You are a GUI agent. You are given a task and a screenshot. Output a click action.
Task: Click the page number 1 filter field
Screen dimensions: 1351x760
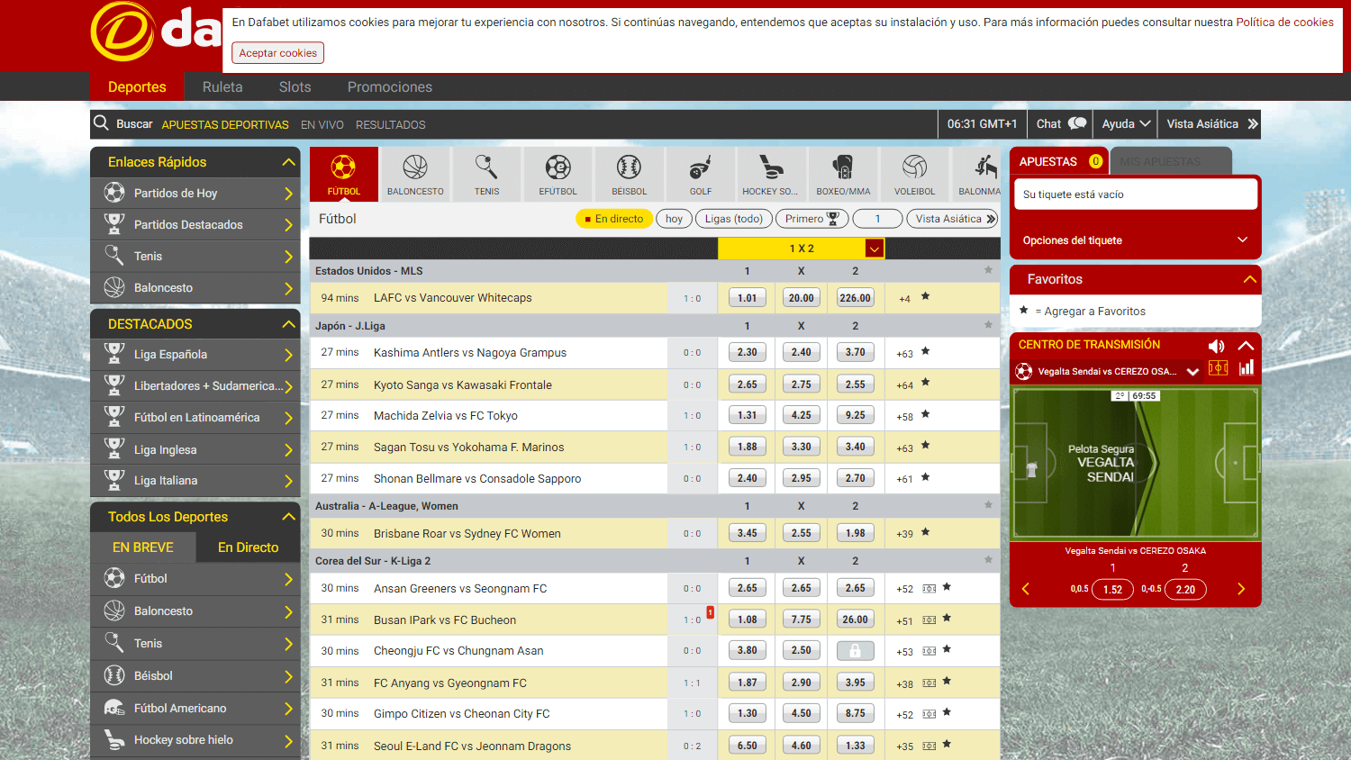click(x=877, y=219)
